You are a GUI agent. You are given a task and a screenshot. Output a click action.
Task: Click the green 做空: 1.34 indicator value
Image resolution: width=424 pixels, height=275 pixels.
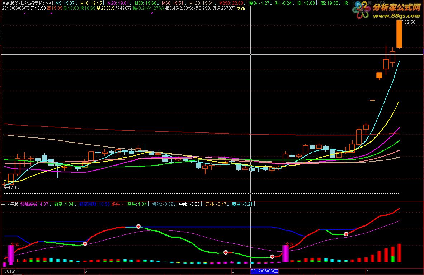[x=63, y=204]
